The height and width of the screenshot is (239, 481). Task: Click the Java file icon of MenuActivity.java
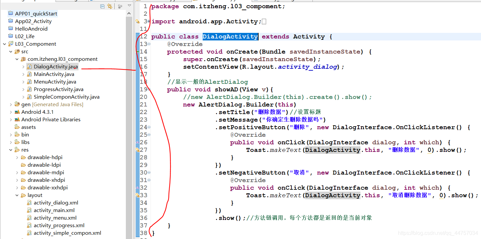pyautogui.click(x=30, y=82)
